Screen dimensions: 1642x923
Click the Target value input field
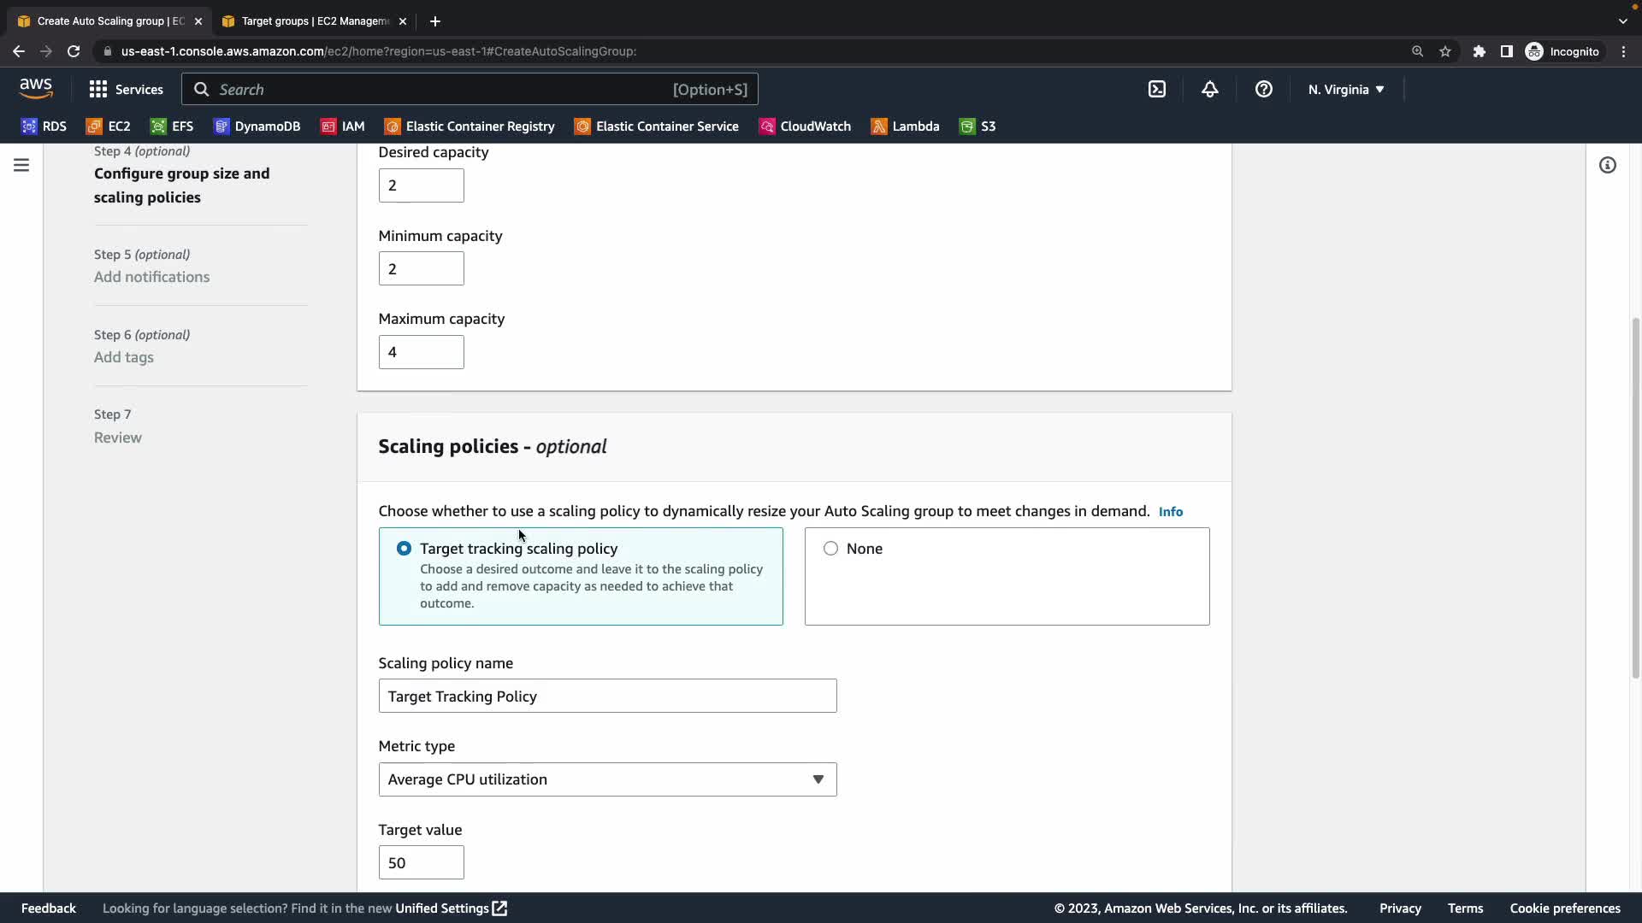[421, 863]
